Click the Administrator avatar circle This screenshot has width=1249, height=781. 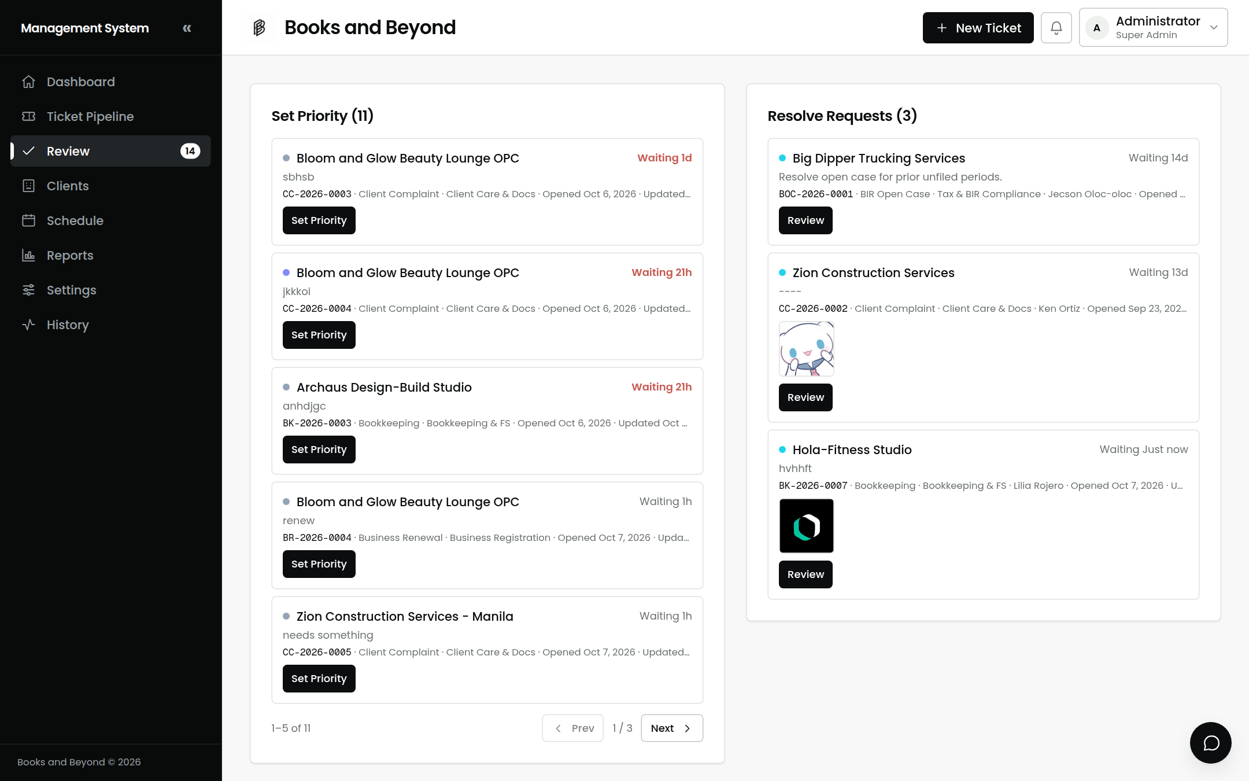click(1096, 28)
